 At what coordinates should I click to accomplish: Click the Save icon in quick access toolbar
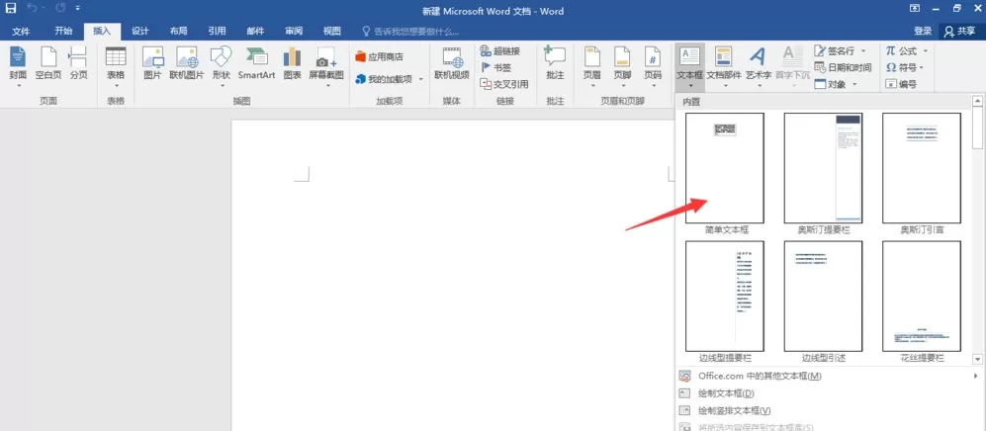click(11, 9)
